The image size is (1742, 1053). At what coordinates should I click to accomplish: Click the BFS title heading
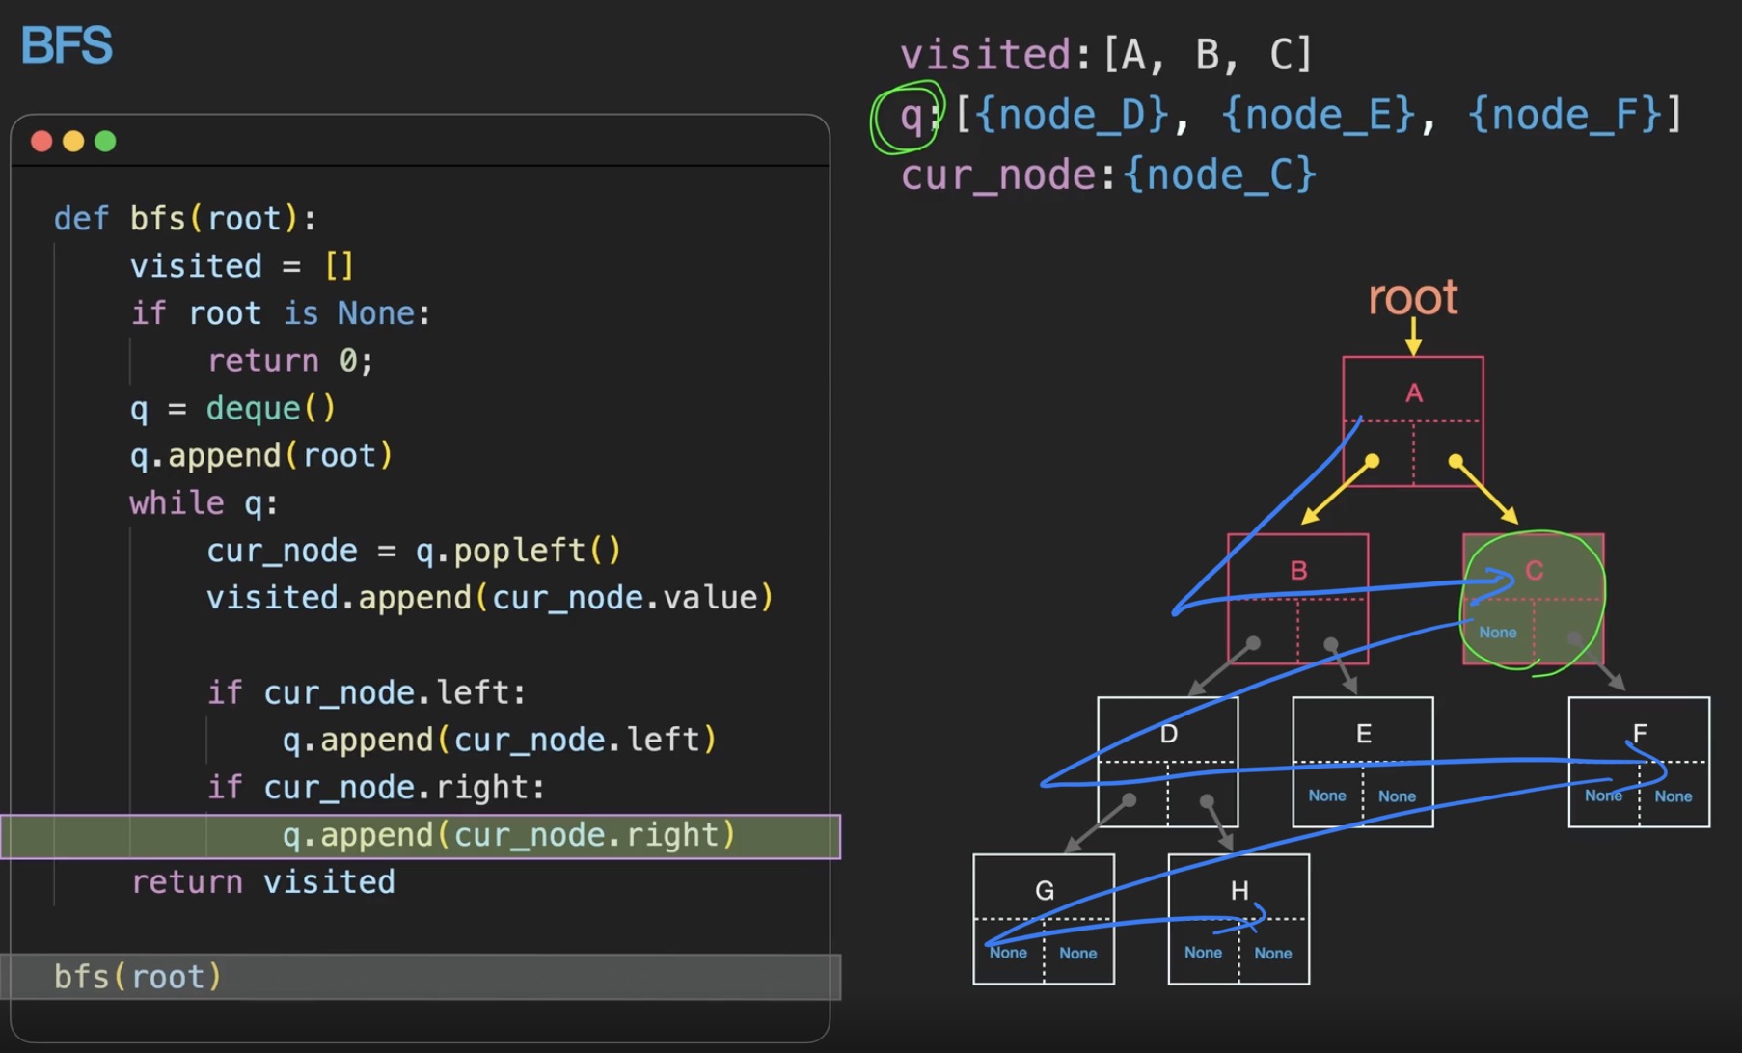tap(67, 45)
